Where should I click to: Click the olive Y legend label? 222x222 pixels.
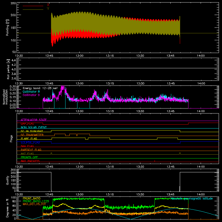pyautogui.click(x=48, y=9)
